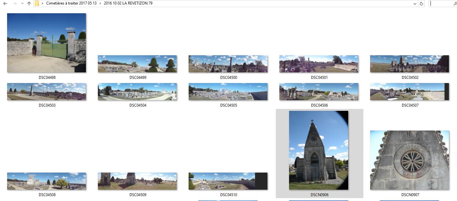Go forward using the forward arrow
This screenshot has height=201, width=457.
(15, 4)
